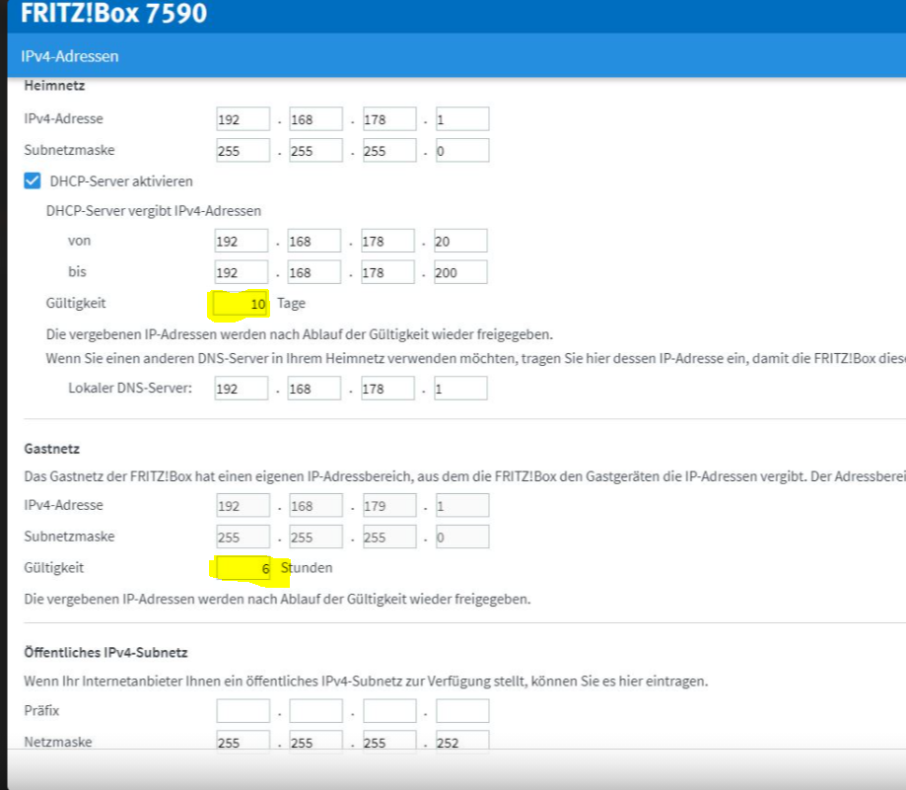
Task: Click the Heimnetz Gültigkeit days field
Action: (241, 304)
